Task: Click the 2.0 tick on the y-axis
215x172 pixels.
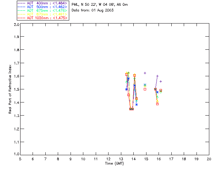Action: coord(16,25)
